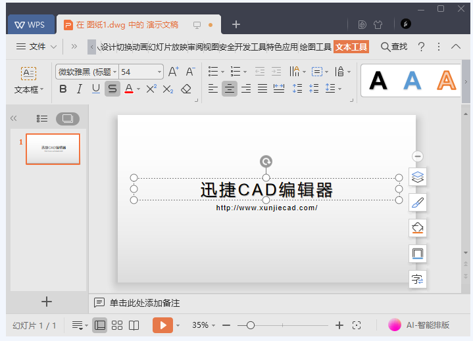The width and height of the screenshot is (473, 341).
Task: Toggle strikethrough formatting
Action: coord(112,89)
